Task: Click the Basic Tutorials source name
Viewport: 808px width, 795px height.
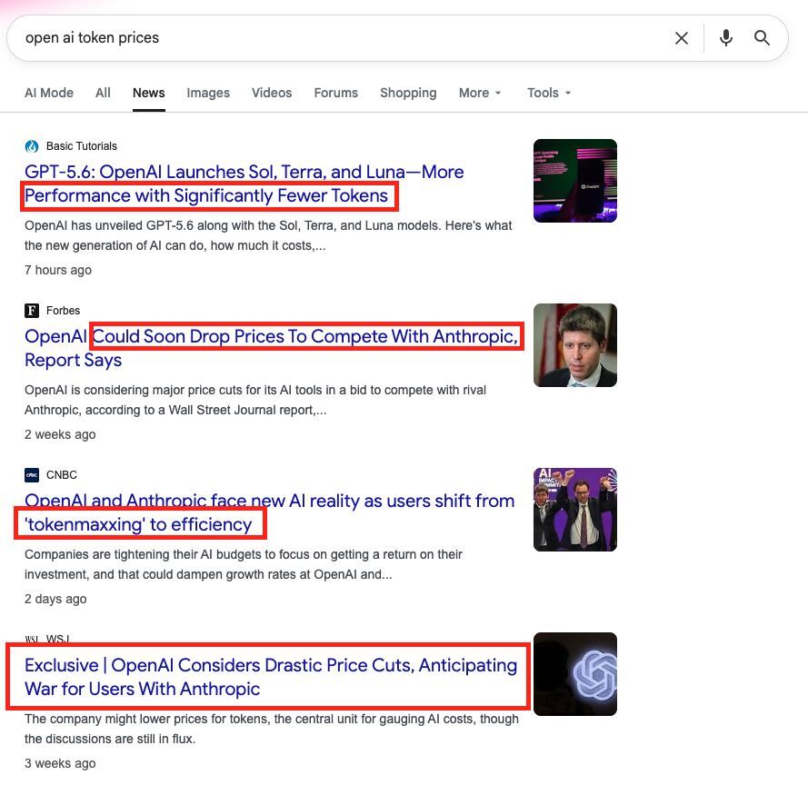Action: (x=82, y=146)
